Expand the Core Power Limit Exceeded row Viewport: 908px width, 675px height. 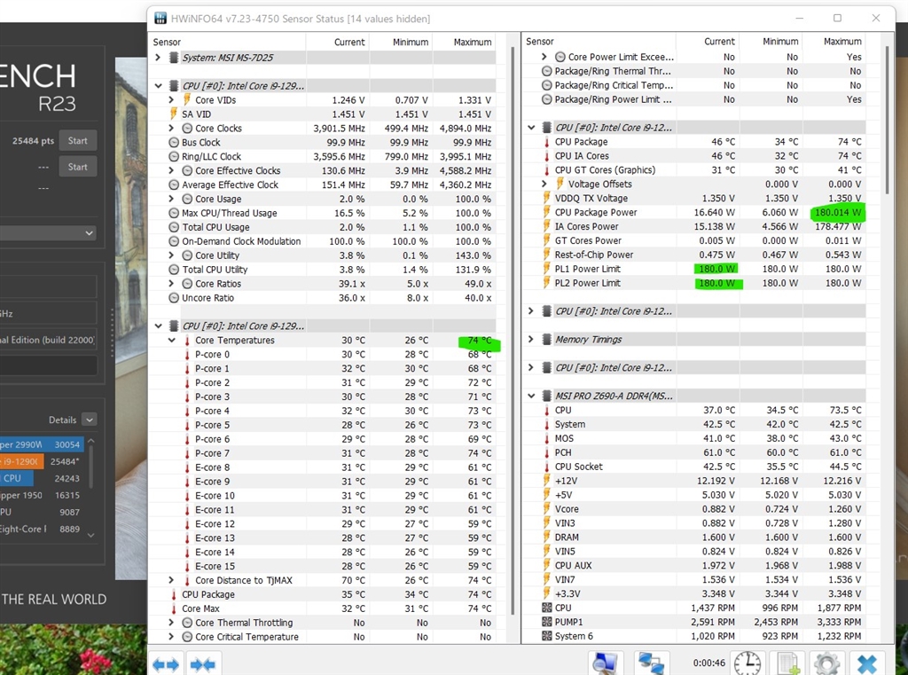[x=544, y=57]
